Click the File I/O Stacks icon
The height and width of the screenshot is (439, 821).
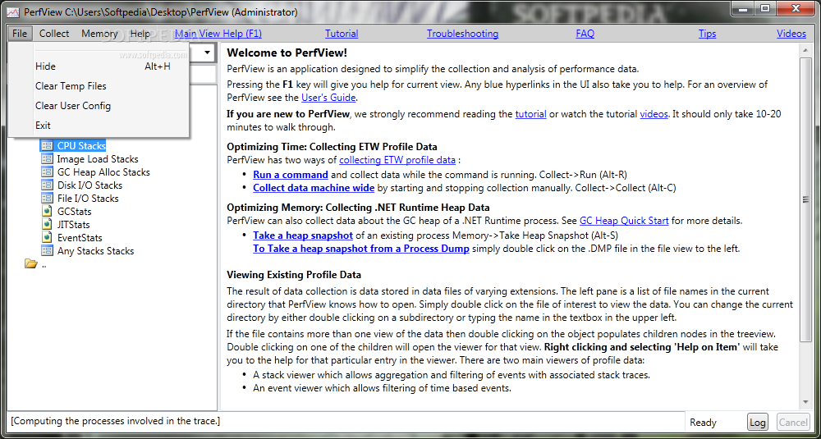point(47,199)
